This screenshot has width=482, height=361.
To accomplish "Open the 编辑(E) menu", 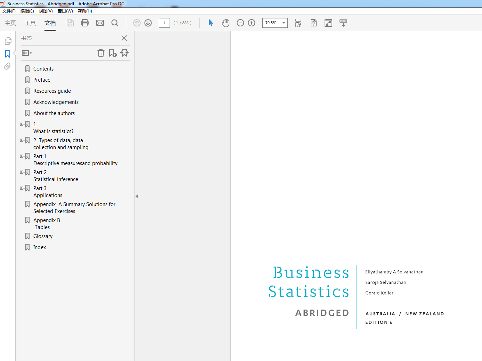I will [x=27, y=11].
